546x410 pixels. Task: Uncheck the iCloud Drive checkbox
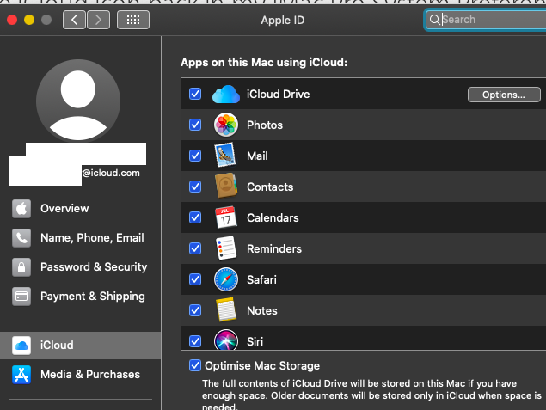pos(195,94)
